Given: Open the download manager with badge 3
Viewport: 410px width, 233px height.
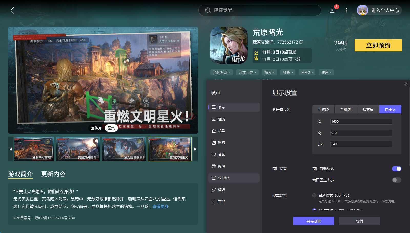Looking at the screenshot, I should (x=332, y=10).
